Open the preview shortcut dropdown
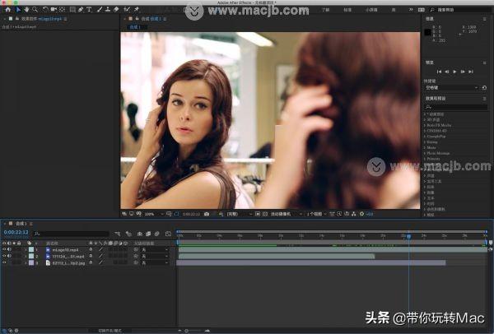This screenshot has width=494, height=334. click(x=451, y=87)
